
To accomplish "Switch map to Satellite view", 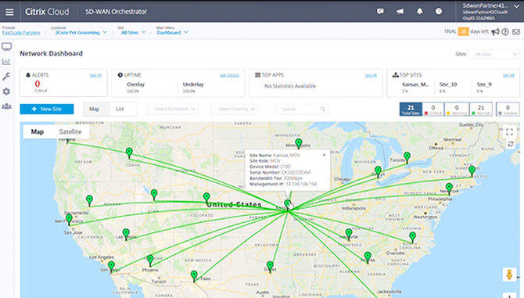I will 70,131.
